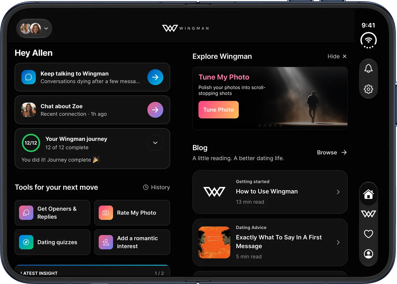
Task: Open Dating quizzes tool
Action: (52, 242)
